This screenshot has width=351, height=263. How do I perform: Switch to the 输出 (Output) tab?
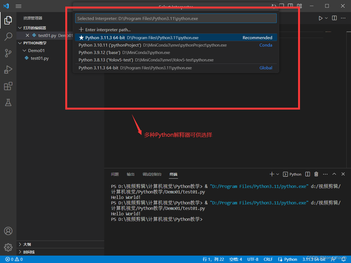coord(131,174)
